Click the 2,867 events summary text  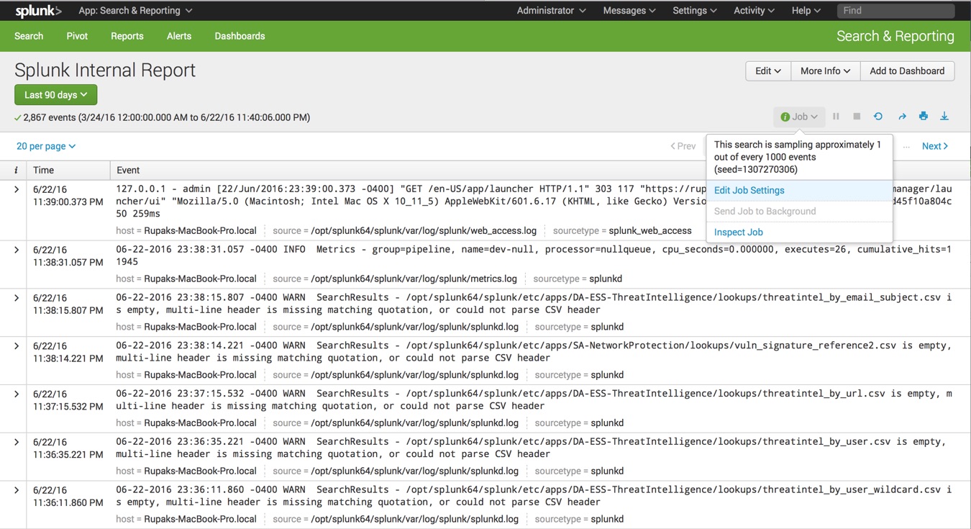tap(166, 117)
